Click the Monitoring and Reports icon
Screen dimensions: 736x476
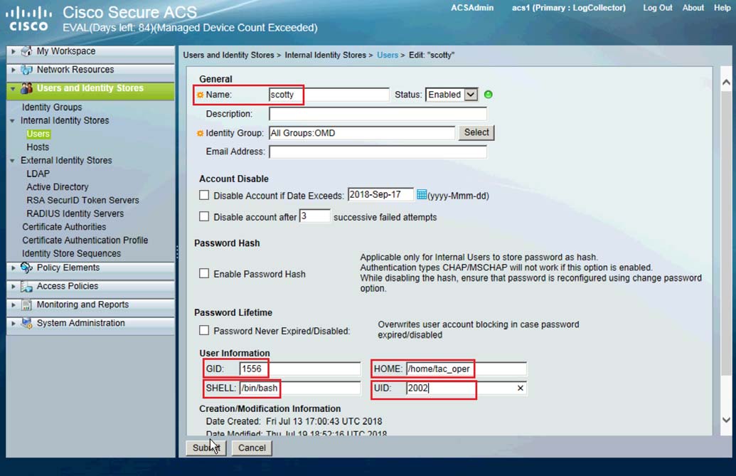pyautogui.click(x=25, y=305)
